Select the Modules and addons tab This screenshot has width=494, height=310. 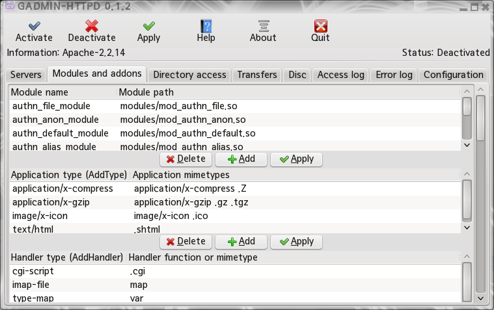[97, 73]
